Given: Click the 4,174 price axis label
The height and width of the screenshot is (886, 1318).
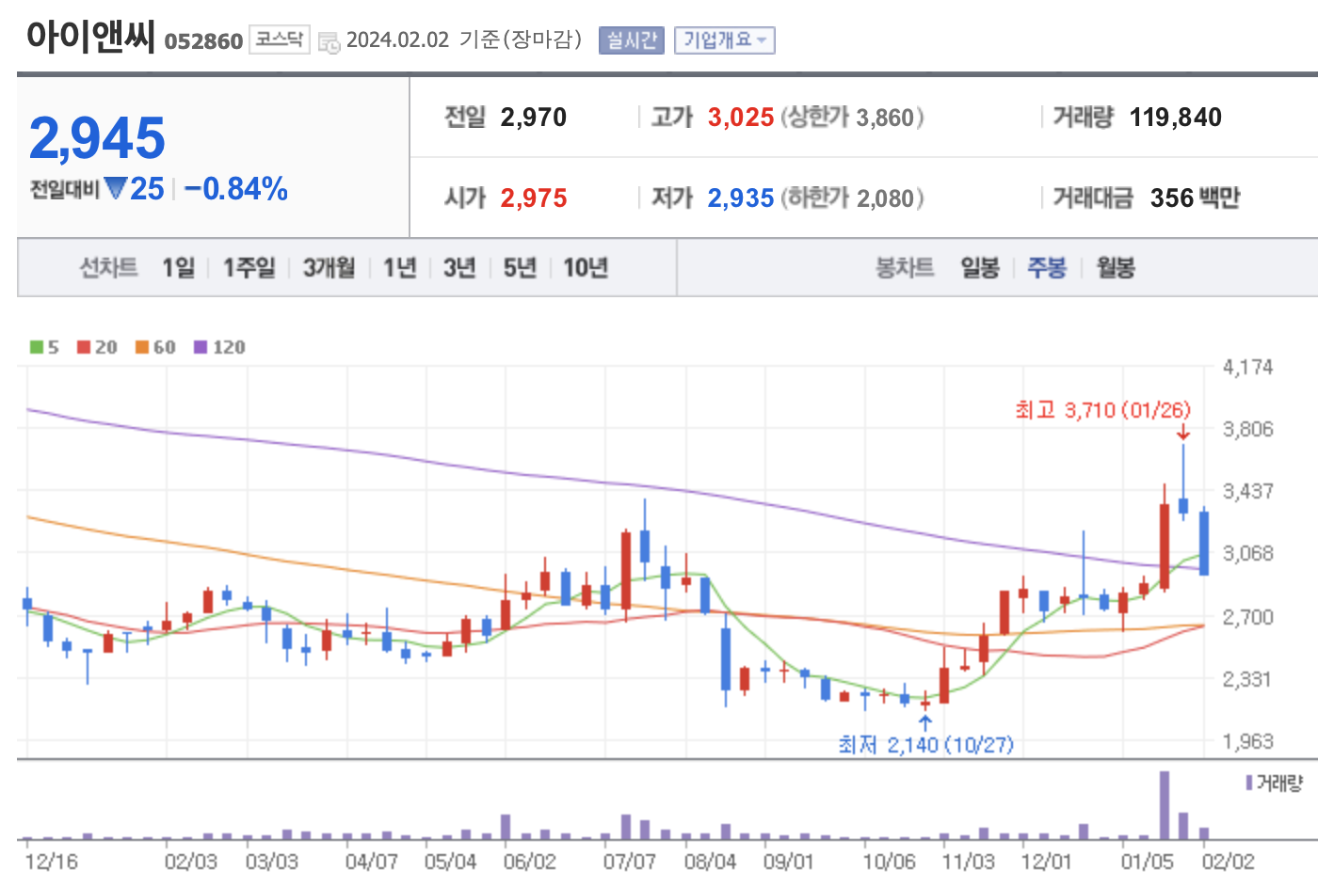Looking at the screenshot, I should point(1247,367).
